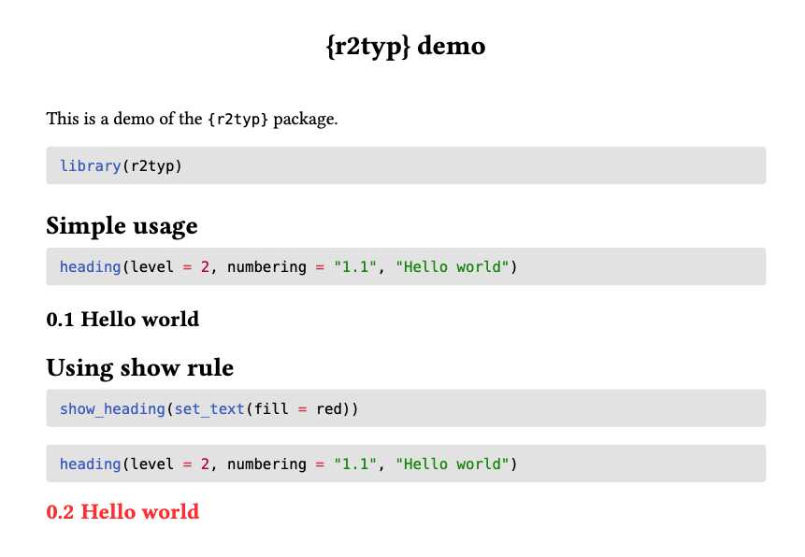This screenshot has width=805, height=557.
Task: Click the "red" fill value in code
Action: click(x=330, y=409)
